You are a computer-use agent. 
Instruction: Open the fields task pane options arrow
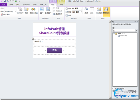click(135, 22)
